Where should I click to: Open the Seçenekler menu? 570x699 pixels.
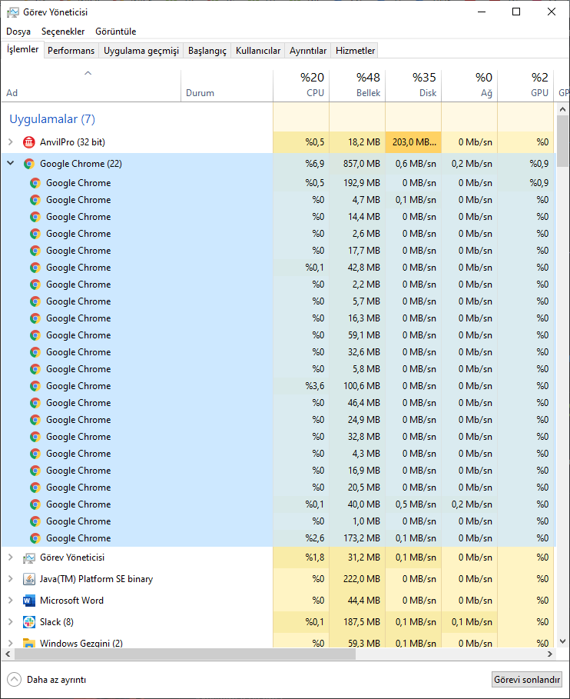click(63, 32)
